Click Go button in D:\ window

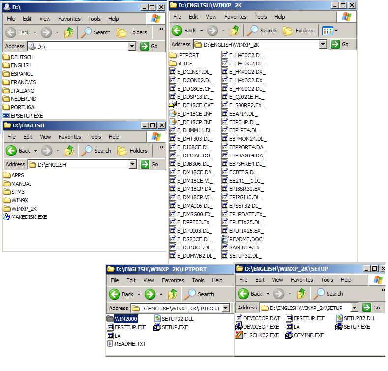(149, 46)
